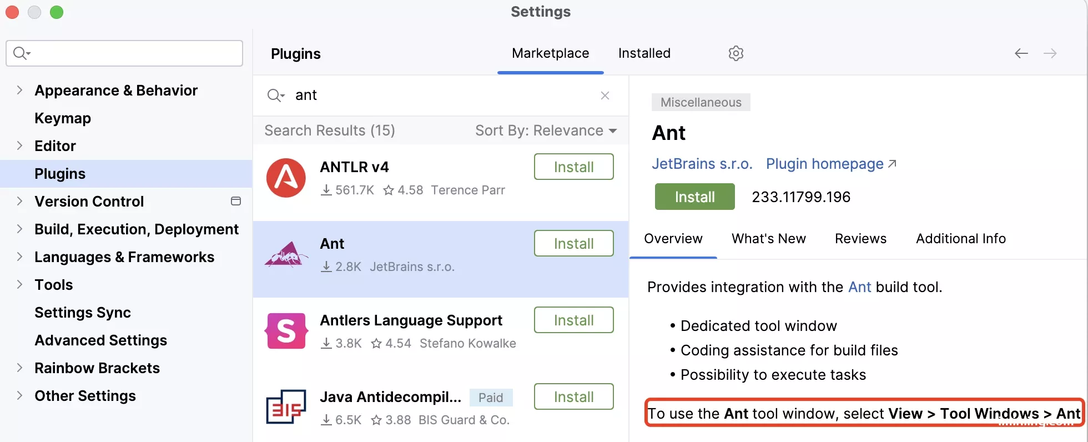Focus the settings search field
The width and height of the screenshot is (1088, 442).
124,53
